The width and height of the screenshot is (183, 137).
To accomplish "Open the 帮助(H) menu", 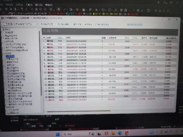I will tap(49, 5).
